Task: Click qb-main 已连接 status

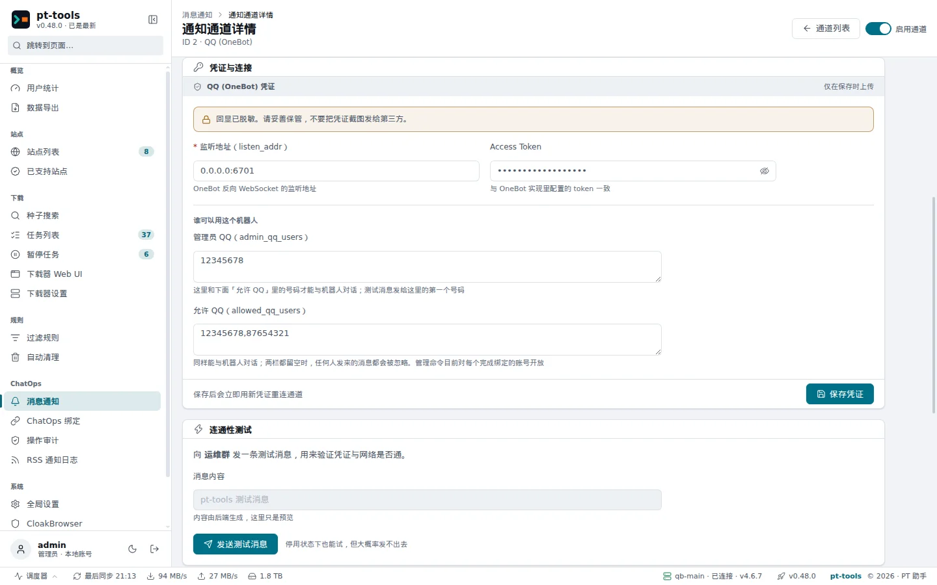Action: [713, 576]
